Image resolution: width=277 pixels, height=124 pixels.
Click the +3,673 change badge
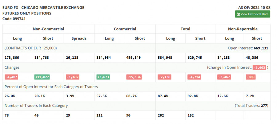point(103,77)
